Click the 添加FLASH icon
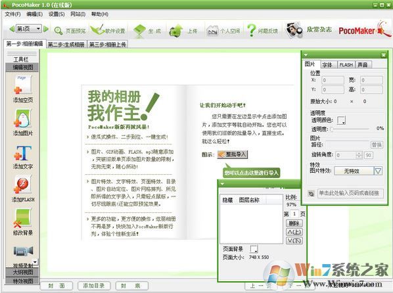The image size is (393, 293). point(23,185)
